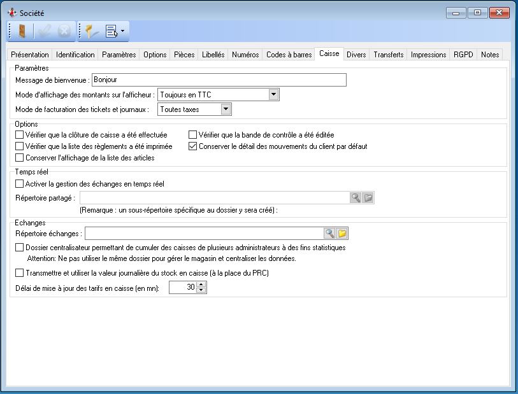Uncheck Conserver le détail des mouvements du client
Screen dimensions: 518x394
(193, 146)
